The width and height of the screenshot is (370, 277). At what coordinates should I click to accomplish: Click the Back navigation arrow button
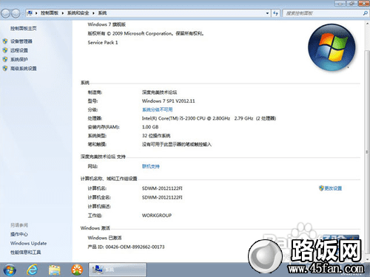(x=5, y=13)
